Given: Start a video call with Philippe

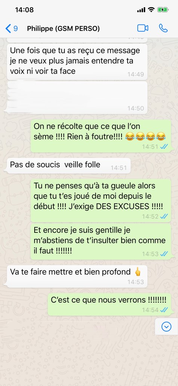Looking at the screenshot, I should [x=143, y=28].
